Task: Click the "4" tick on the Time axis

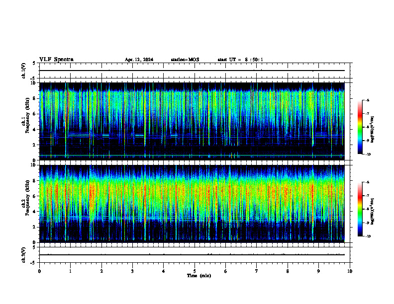Action: pos(164,271)
